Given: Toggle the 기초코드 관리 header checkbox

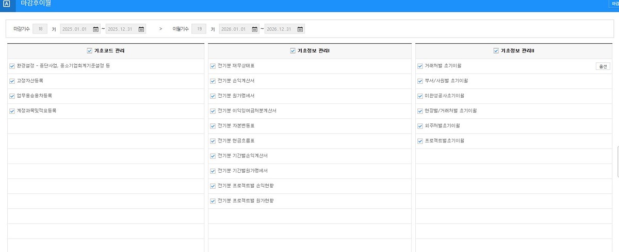Looking at the screenshot, I should pyautogui.click(x=90, y=51).
